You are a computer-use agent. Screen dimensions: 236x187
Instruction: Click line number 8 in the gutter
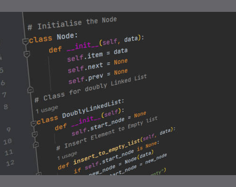pyautogui.click(x=6, y=107)
